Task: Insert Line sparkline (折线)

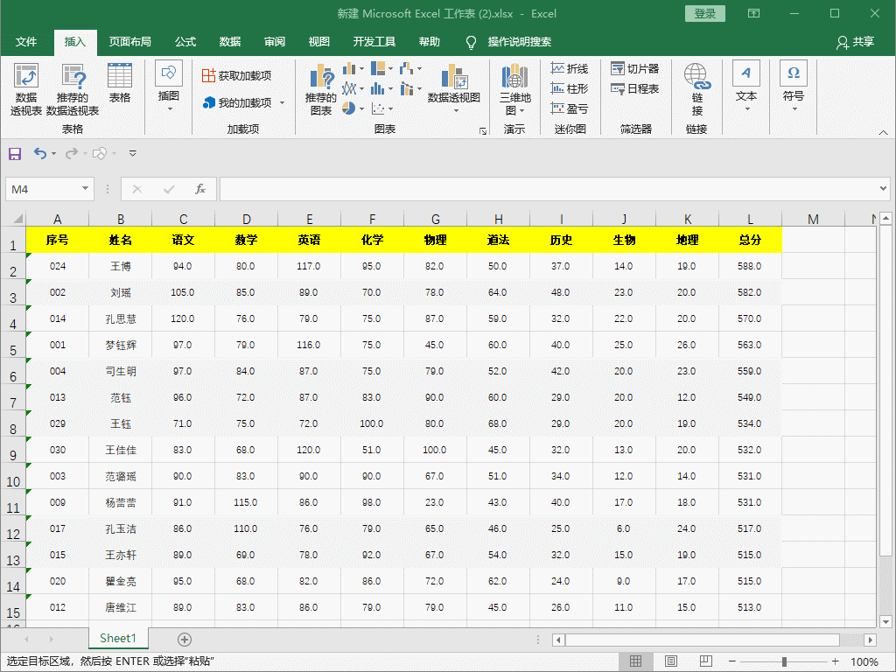Action: coord(569,68)
